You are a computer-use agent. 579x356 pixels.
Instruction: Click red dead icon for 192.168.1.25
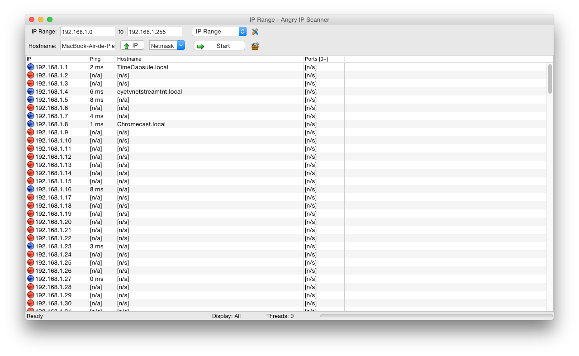pyautogui.click(x=31, y=262)
